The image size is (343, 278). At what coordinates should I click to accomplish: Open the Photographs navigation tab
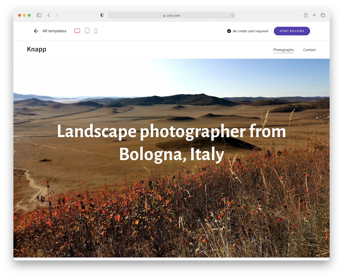coord(283,49)
